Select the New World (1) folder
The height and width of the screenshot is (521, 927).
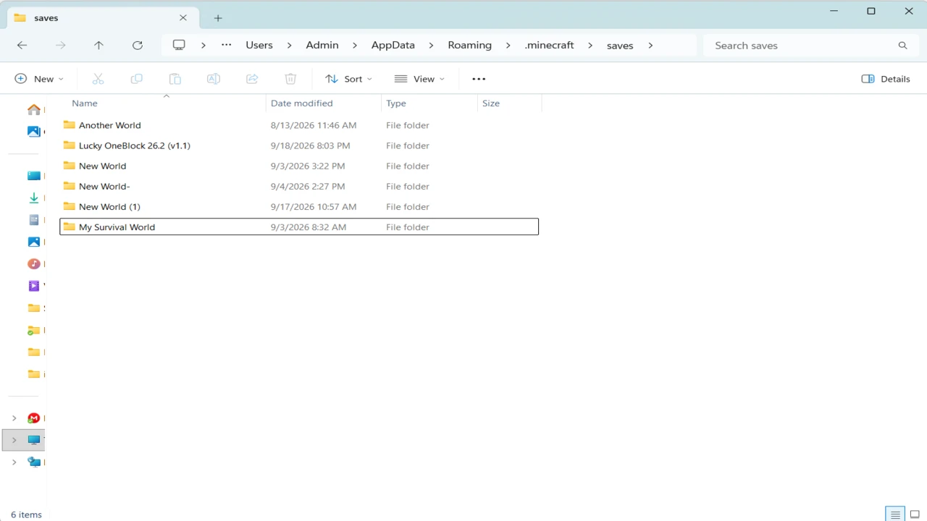tap(299, 206)
